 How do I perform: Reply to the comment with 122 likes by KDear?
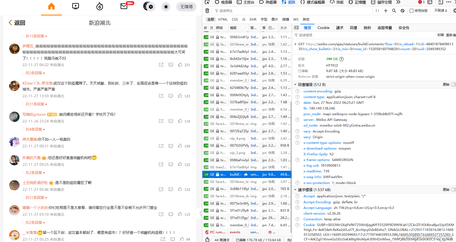click(x=171, y=96)
